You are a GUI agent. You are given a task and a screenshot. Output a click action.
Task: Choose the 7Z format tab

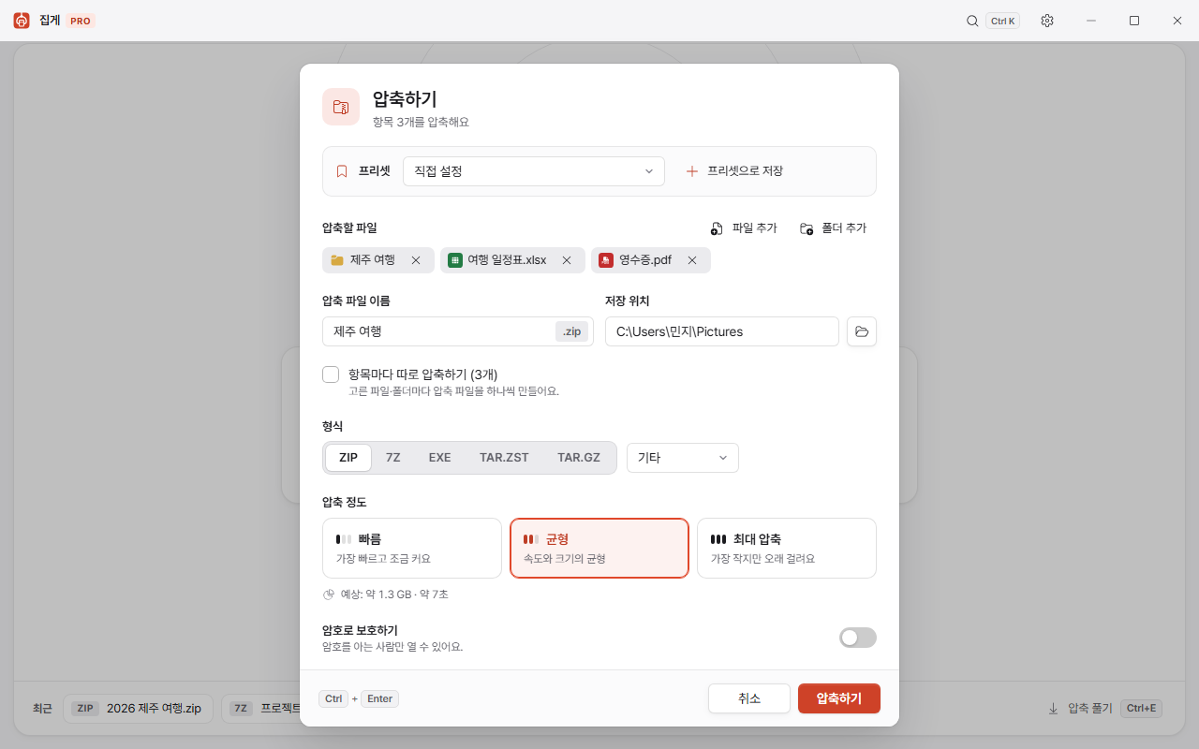(393, 458)
